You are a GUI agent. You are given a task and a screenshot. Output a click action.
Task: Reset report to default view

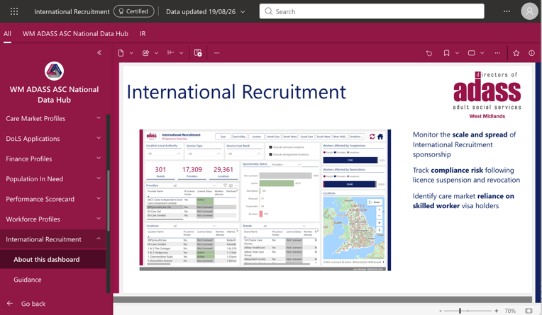click(429, 53)
